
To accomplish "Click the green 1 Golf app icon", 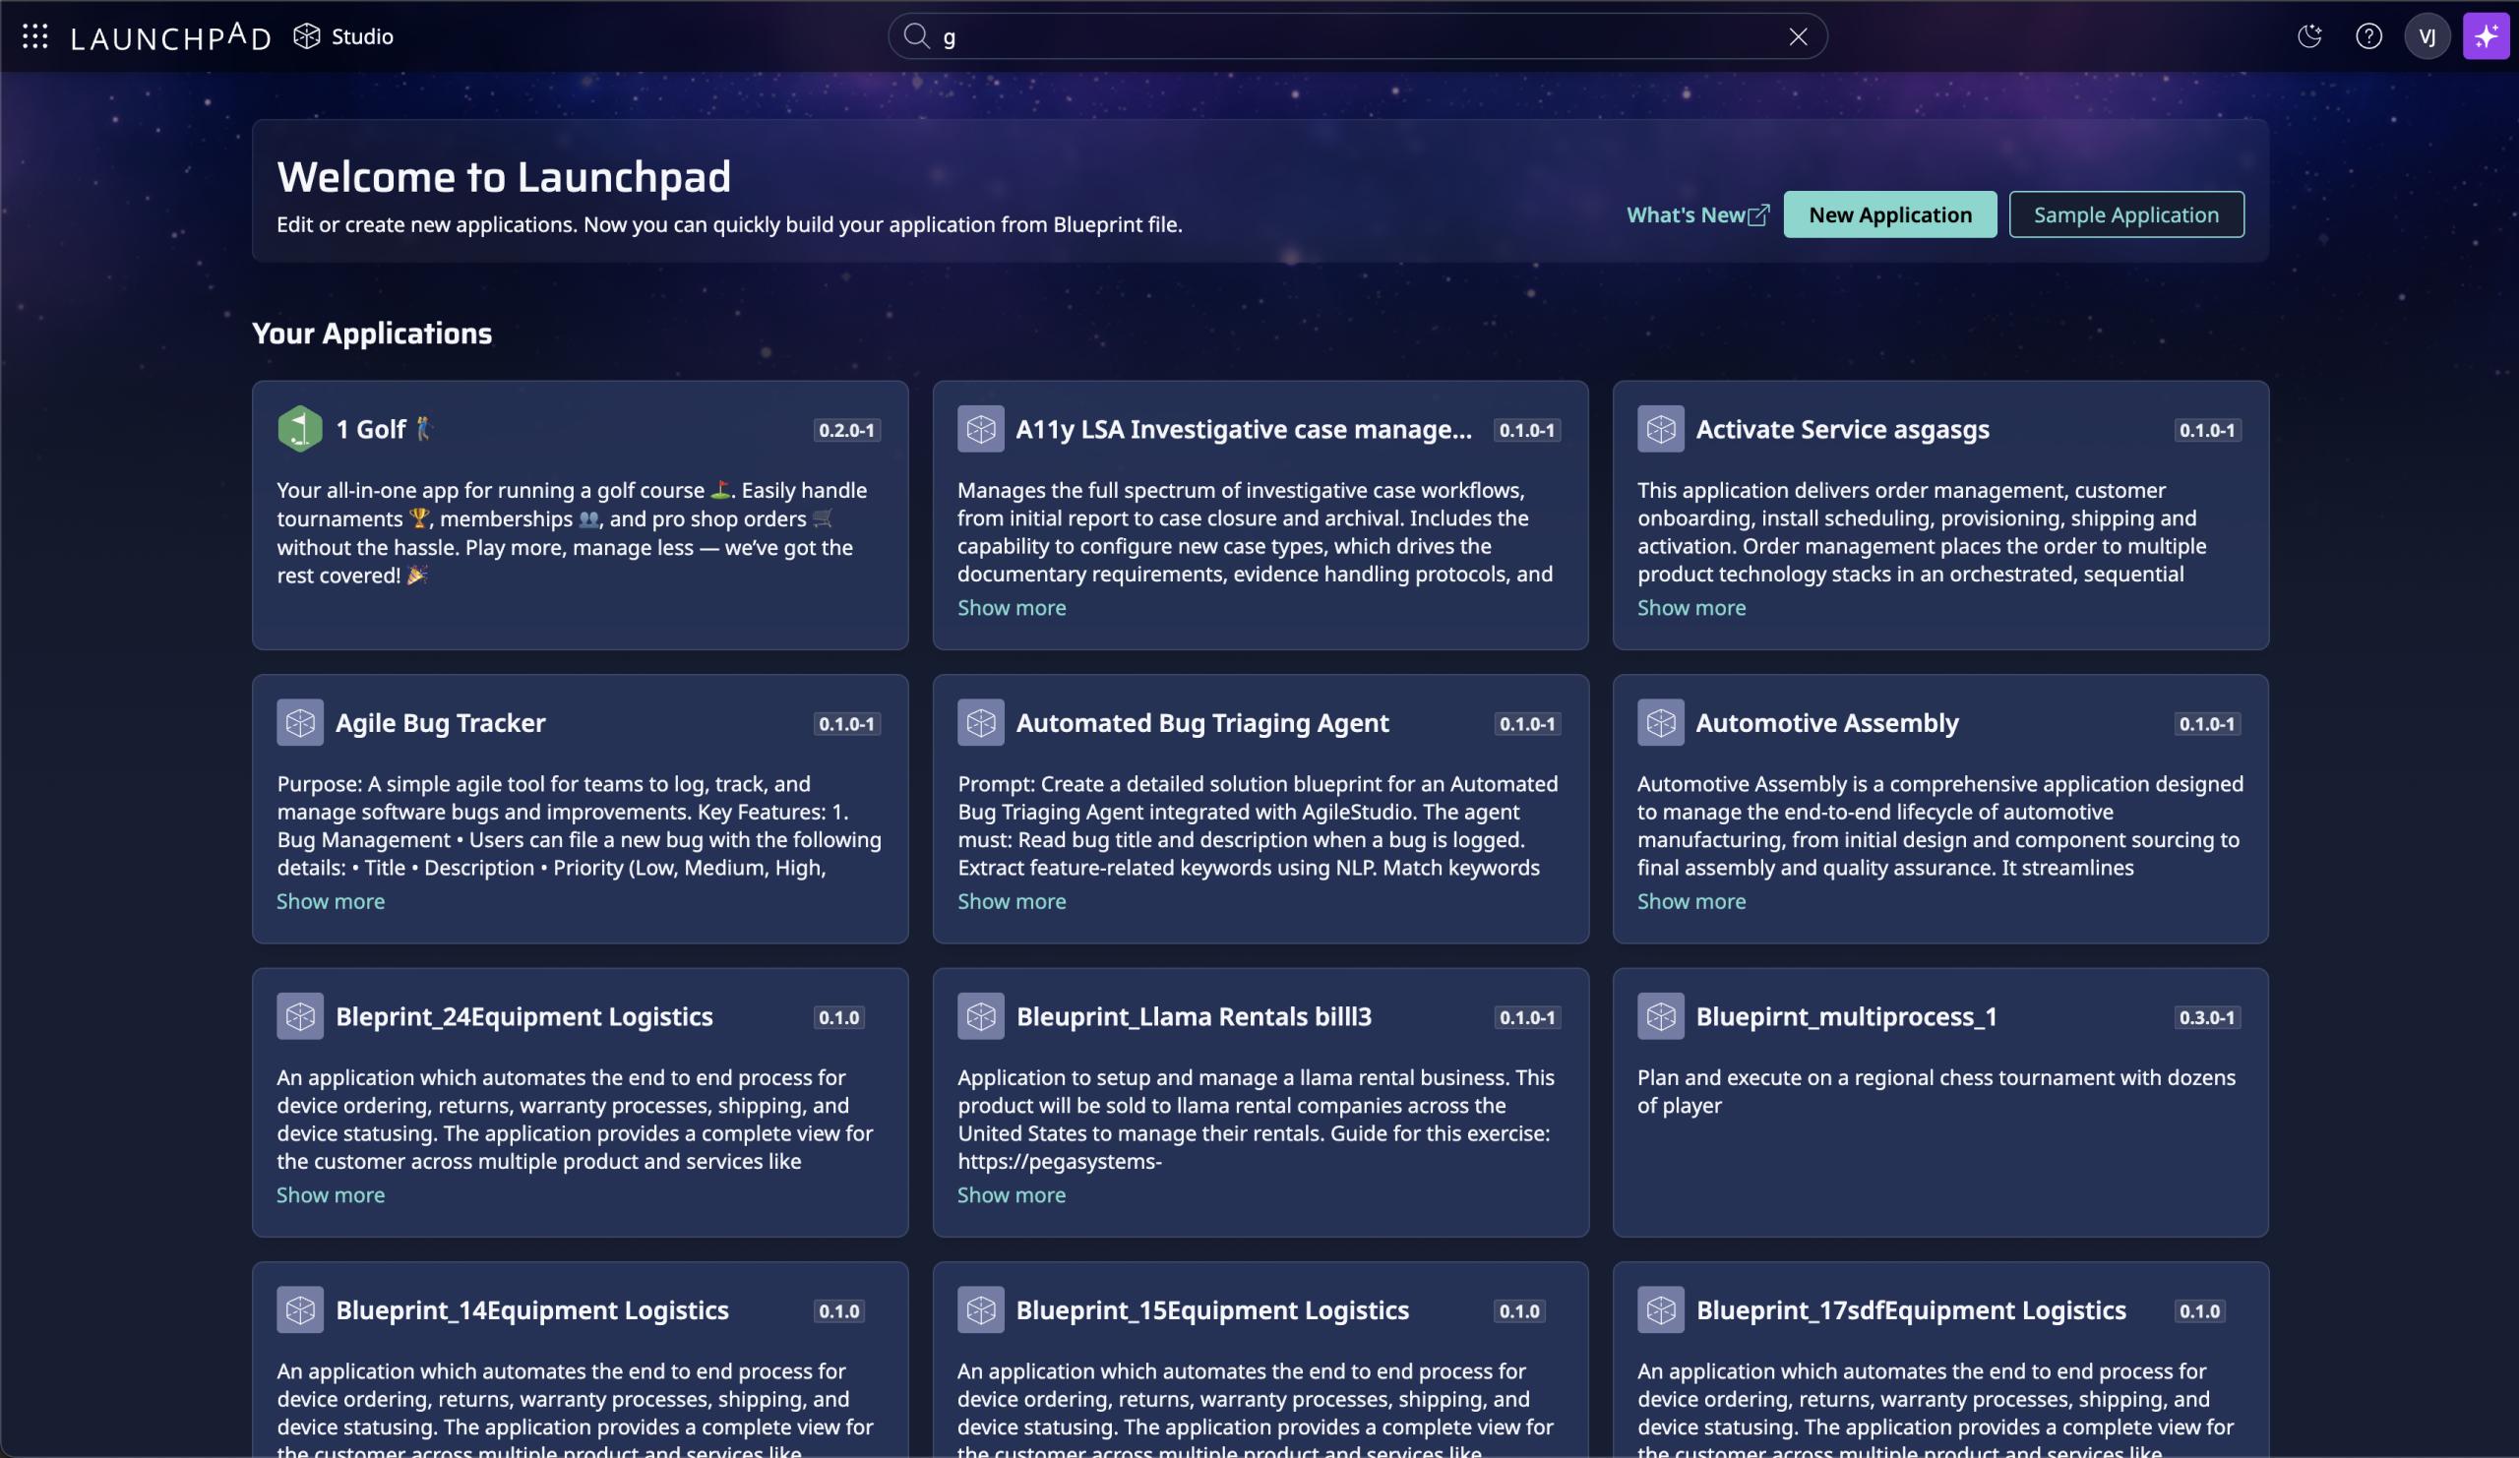I will tap(299, 429).
